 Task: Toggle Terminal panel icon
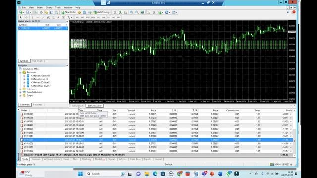point(51,12)
